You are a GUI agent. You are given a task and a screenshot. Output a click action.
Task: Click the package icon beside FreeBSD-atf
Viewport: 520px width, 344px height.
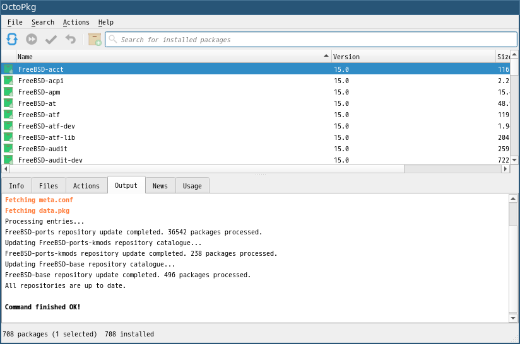pyautogui.click(x=9, y=115)
